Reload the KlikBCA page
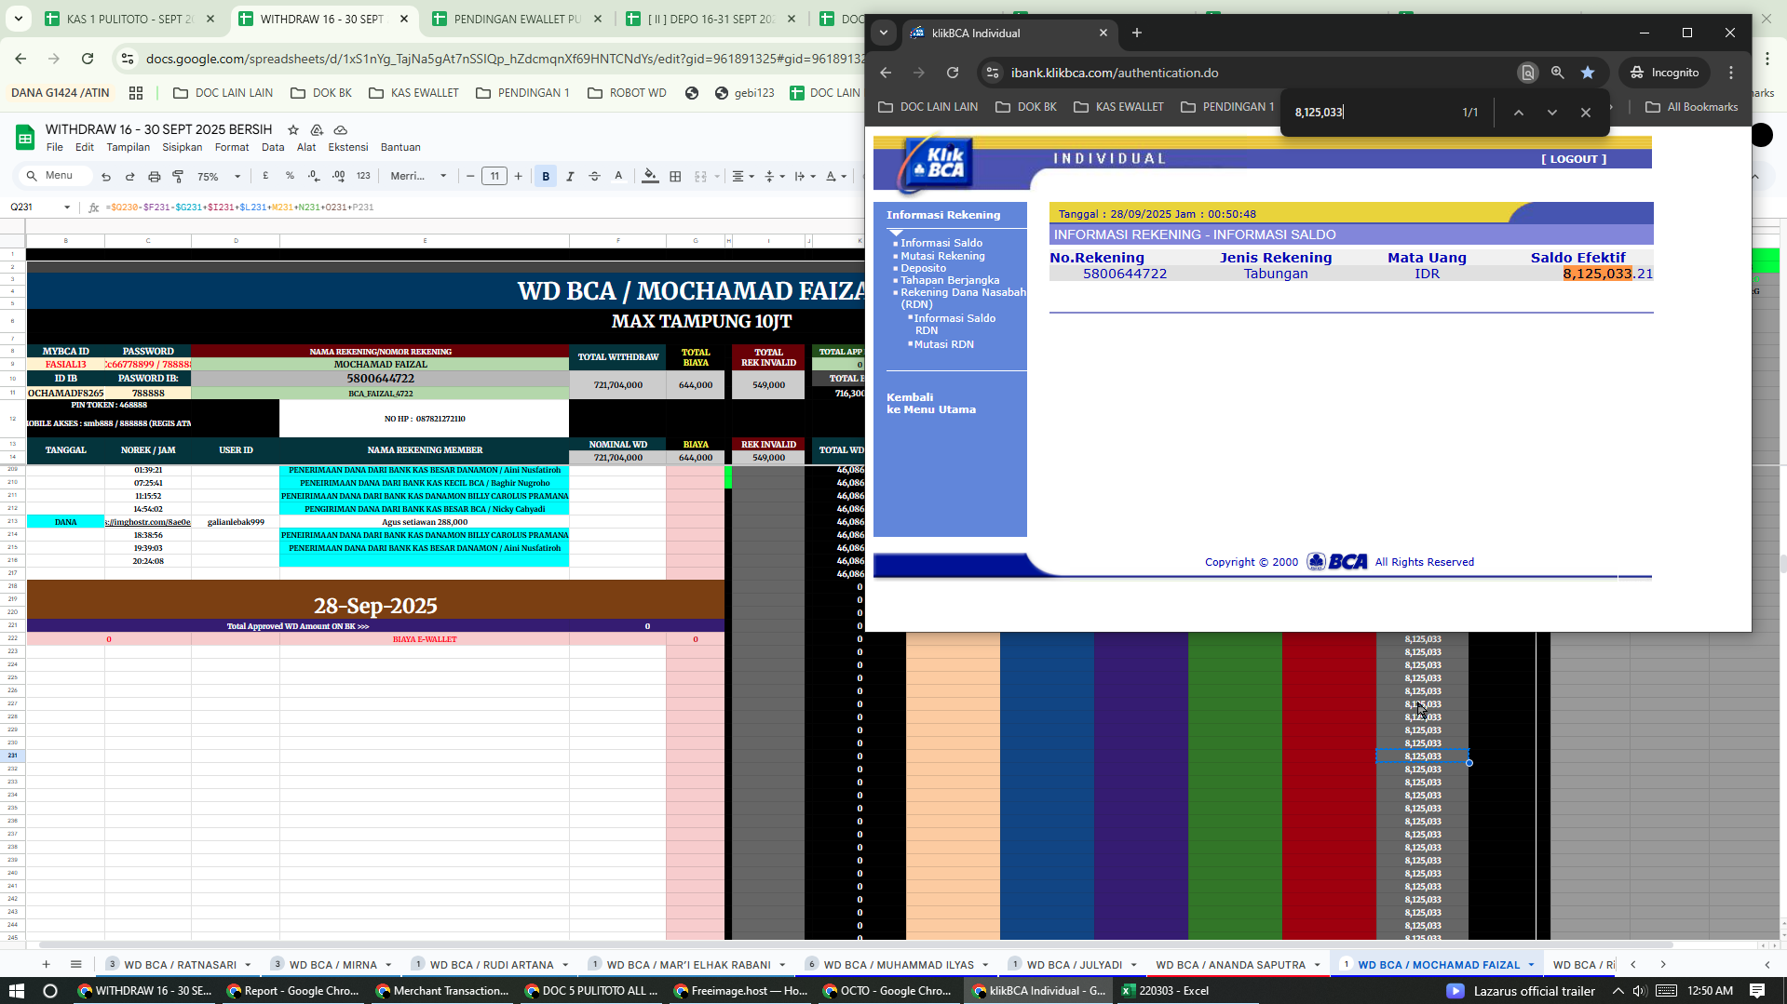The image size is (1787, 1004). click(953, 73)
